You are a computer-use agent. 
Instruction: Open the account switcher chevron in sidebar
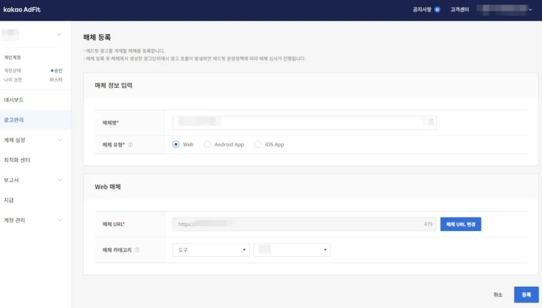[59, 35]
